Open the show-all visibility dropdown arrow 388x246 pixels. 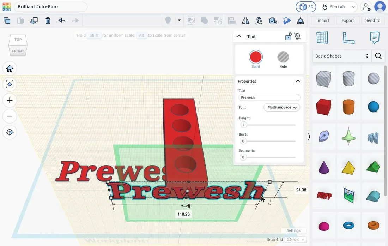point(179,20)
